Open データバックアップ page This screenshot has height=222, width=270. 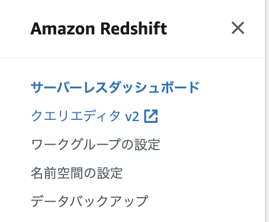(x=89, y=201)
